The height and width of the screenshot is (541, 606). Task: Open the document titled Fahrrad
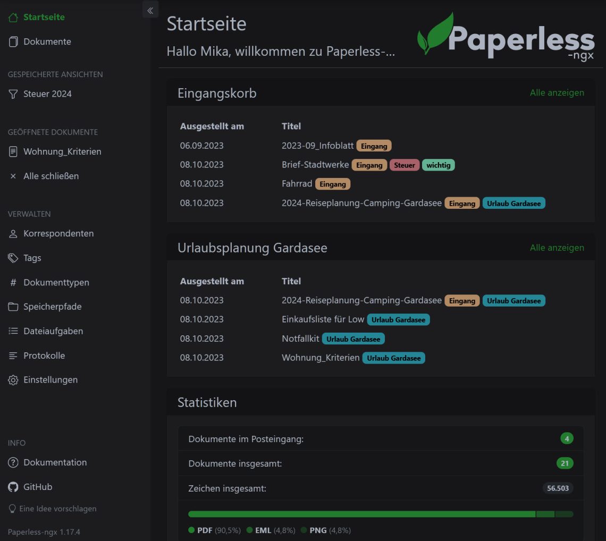297,184
